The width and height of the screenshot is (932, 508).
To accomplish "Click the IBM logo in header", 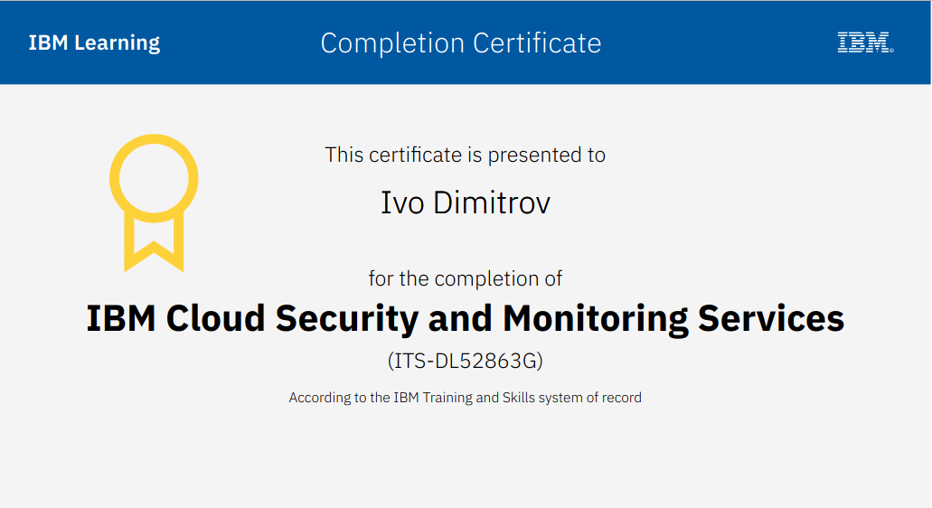I will click(865, 42).
